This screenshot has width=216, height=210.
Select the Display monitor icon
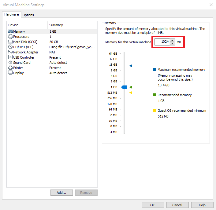click(10, 73)
